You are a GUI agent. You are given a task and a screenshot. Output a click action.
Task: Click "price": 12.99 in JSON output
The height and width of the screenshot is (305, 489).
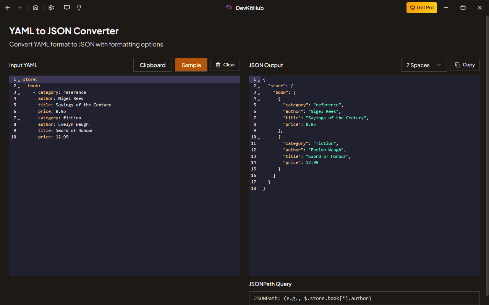pyautogui.click(x=301, y=162)
